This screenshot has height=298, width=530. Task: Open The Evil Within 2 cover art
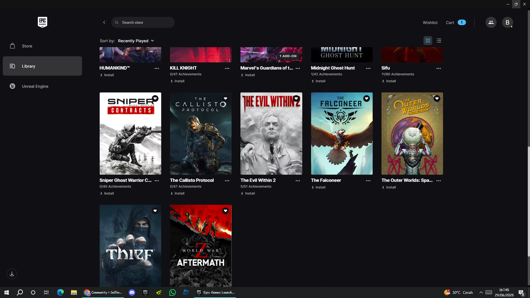[271, 134]
